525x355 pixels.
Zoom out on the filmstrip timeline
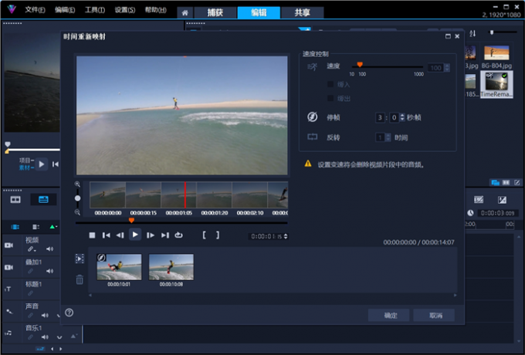click(x=77, y=212)
